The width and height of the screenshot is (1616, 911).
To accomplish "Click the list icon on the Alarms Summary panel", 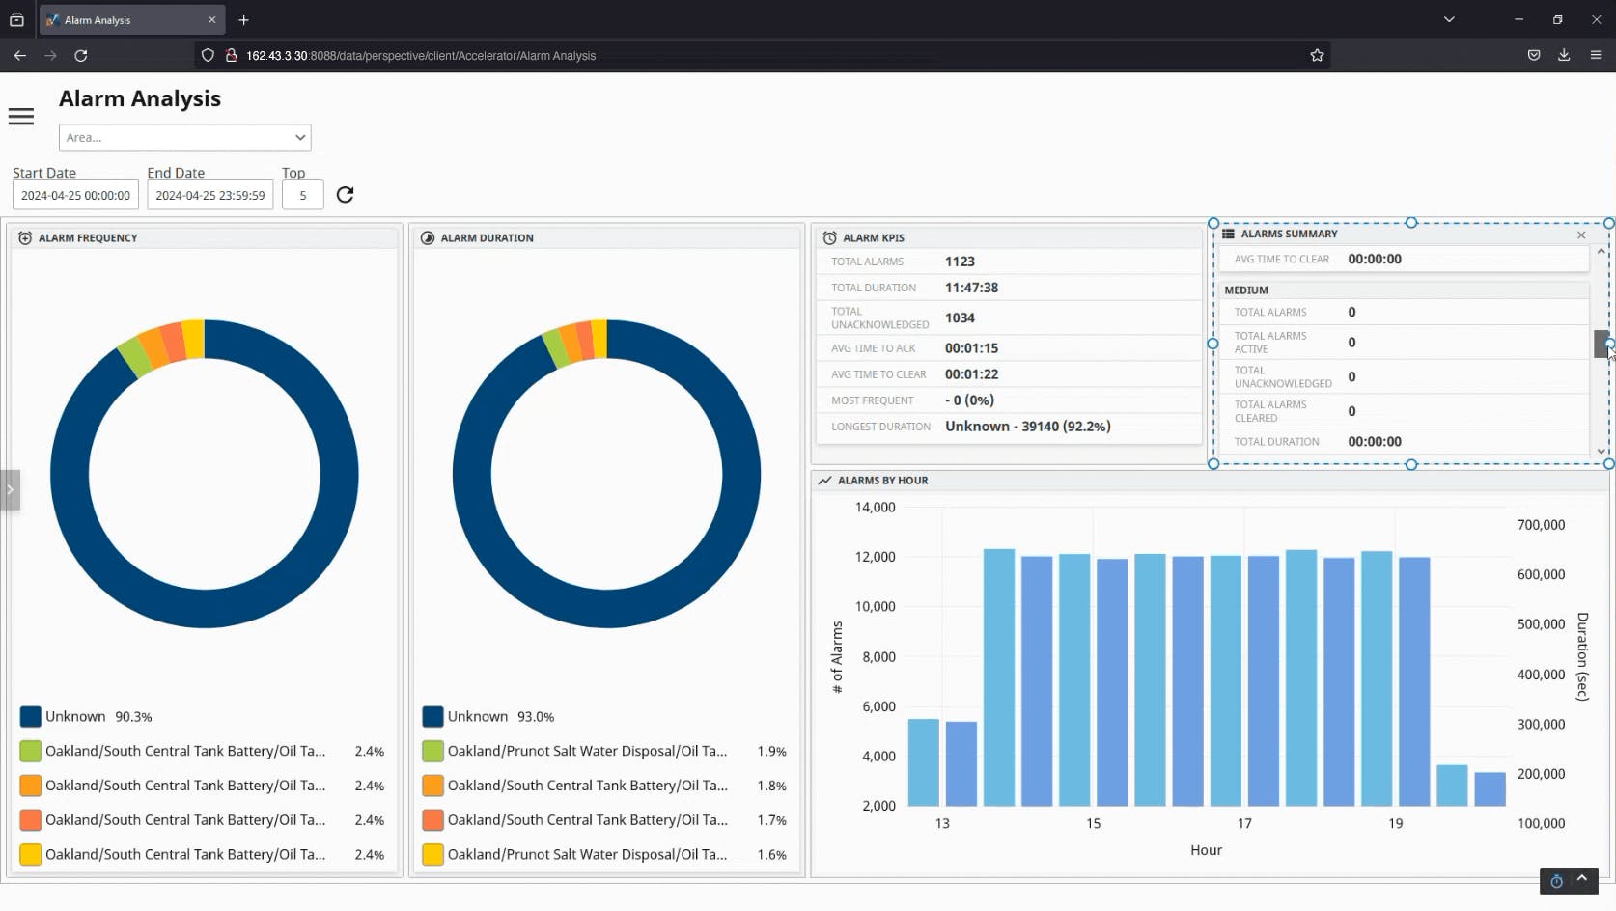I will [x=1228, y=234].
